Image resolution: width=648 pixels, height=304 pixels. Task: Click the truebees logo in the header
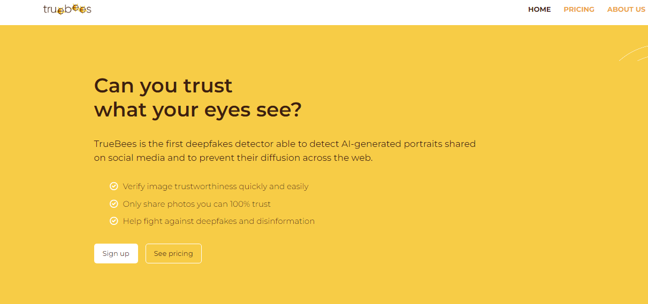click(67, 9)
